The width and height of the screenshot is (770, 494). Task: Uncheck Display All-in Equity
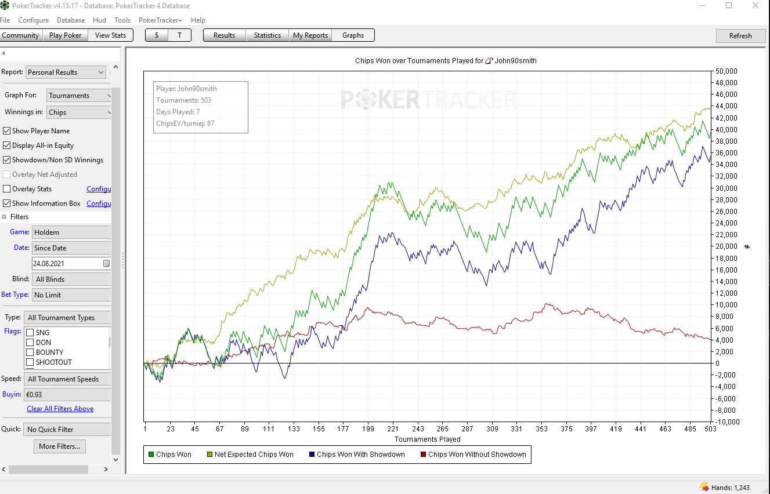coord(7,146)
